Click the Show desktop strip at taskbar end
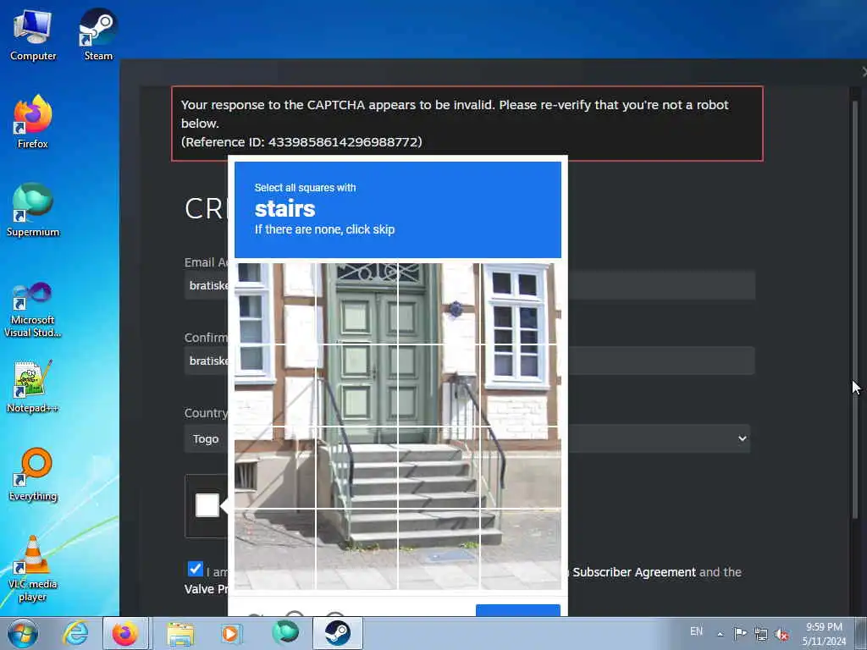The height and width of the screenshot is (650, 867). (x=861, y=633)
